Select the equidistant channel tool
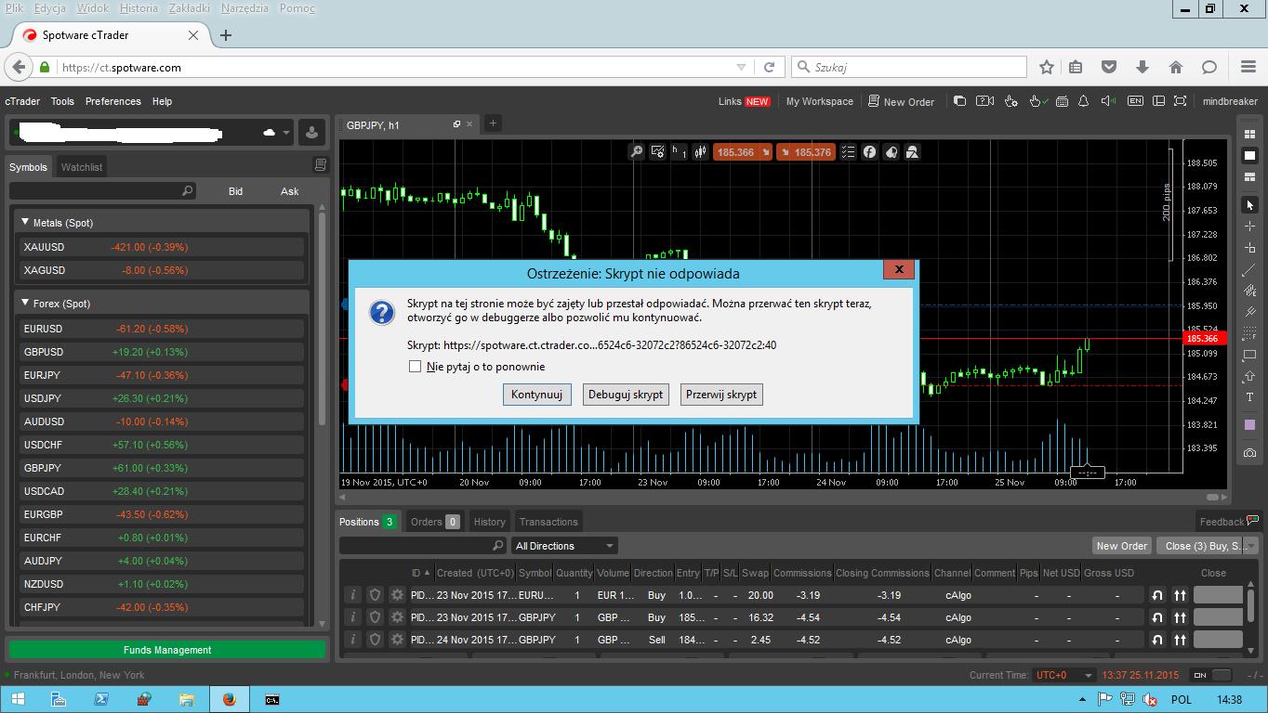 tap(1249, 312)
